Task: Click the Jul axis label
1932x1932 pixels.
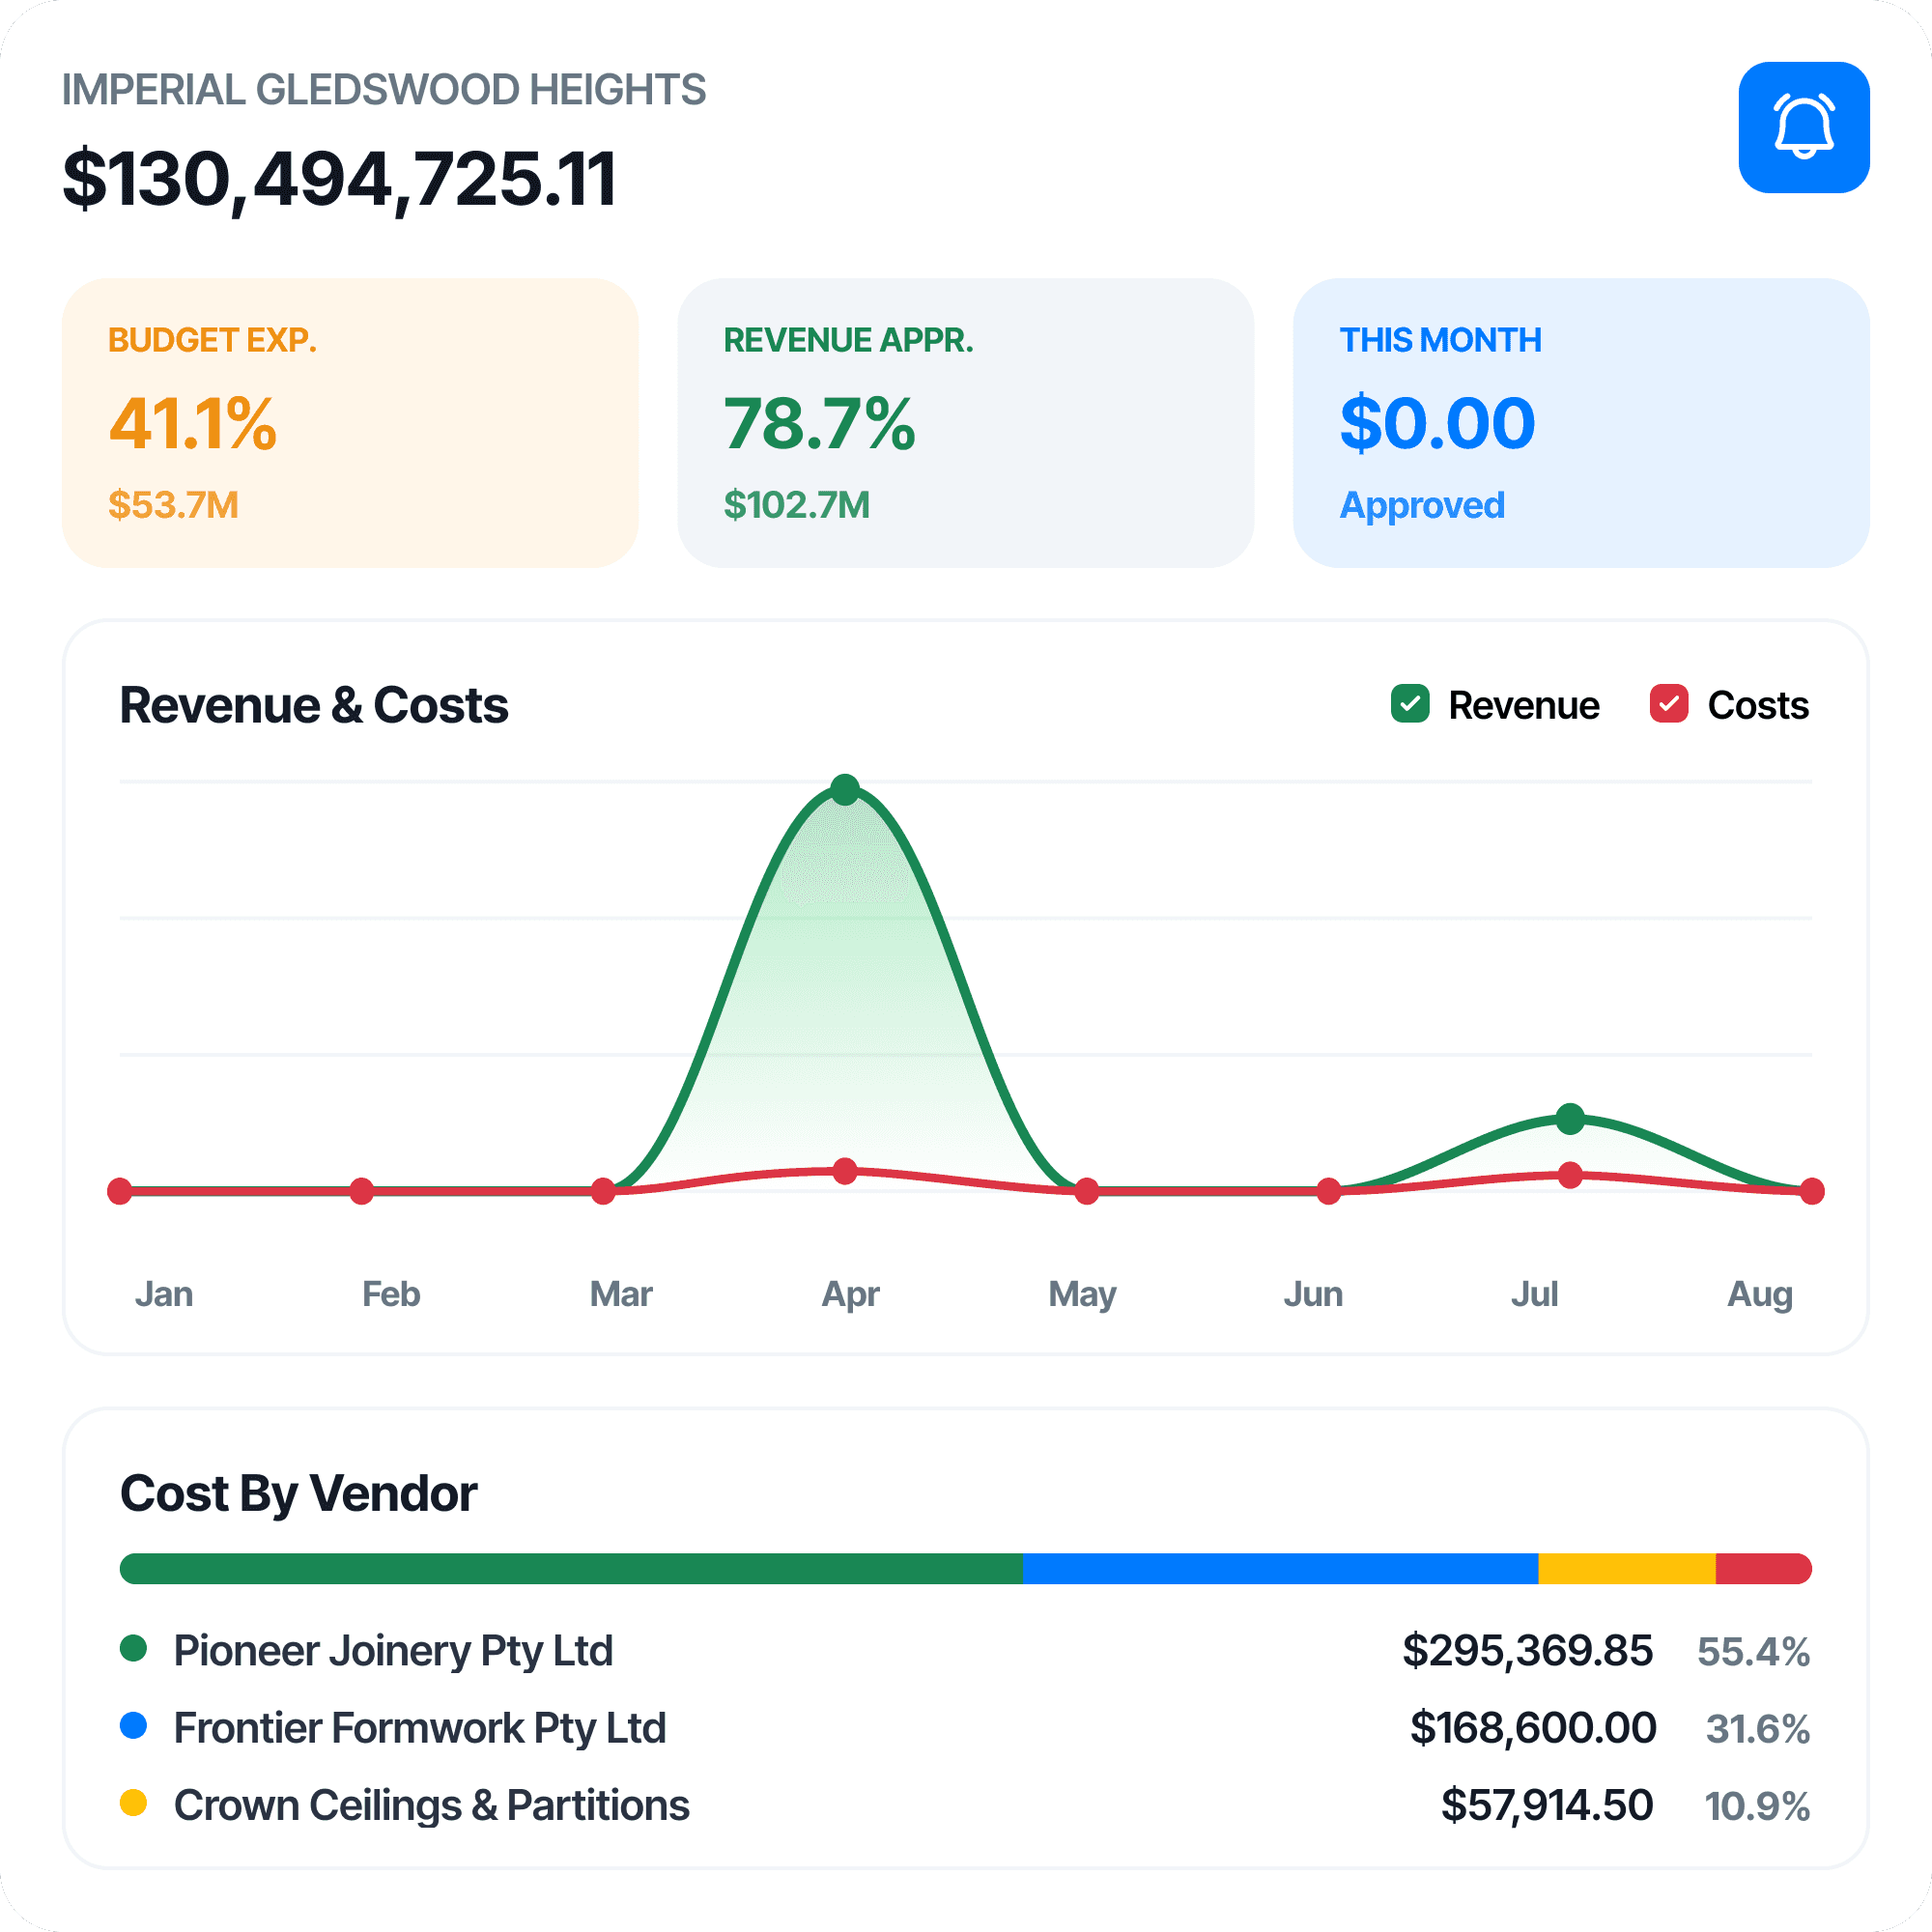Action: pos(1534,1294)
